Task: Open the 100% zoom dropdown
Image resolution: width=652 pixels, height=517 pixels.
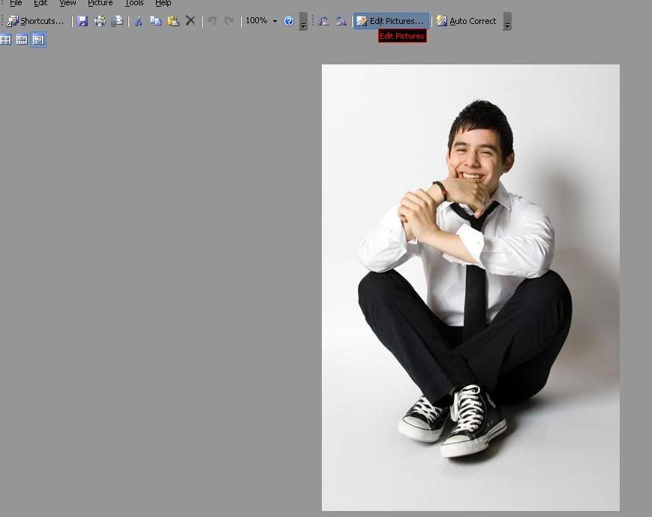Action: pyautogui.click(x=275, y=21)
